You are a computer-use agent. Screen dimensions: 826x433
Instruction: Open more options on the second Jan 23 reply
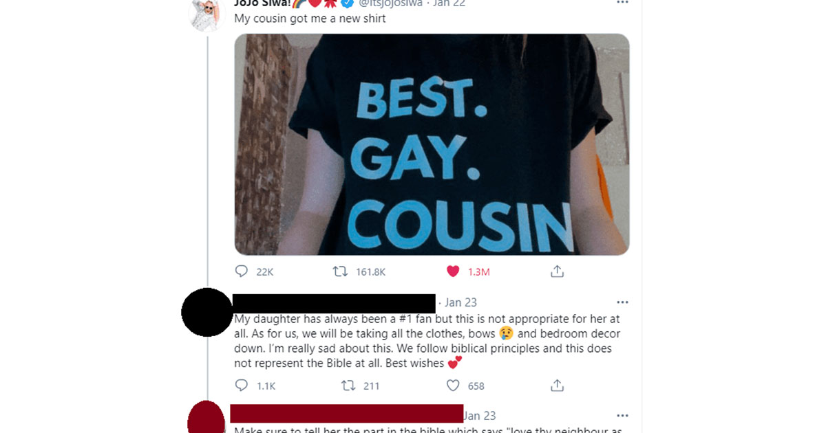tap(622, 416)
